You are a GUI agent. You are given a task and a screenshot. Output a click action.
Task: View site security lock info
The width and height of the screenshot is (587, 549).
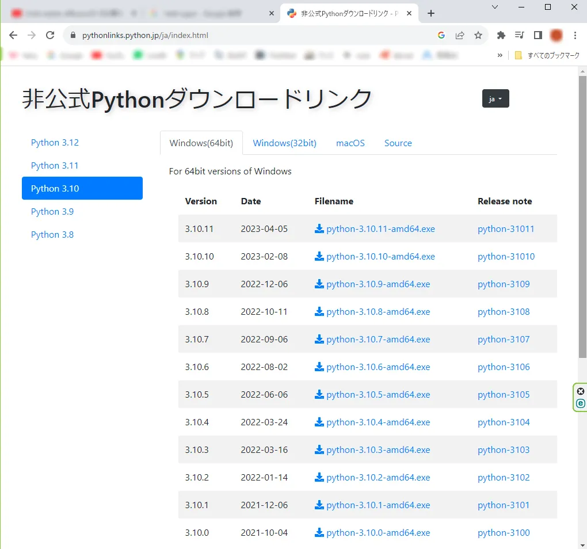pyautogui.click(x=74, y=35)
